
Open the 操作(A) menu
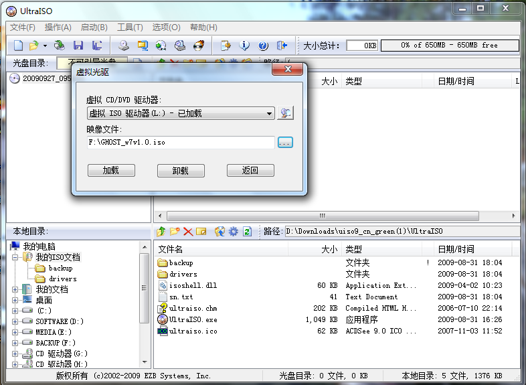tap(58, 27)
